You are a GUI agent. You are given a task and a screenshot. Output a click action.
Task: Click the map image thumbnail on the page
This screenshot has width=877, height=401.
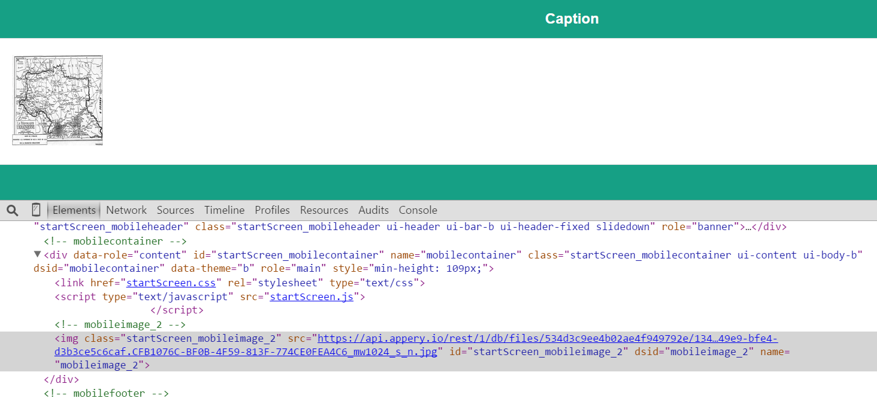57,100
